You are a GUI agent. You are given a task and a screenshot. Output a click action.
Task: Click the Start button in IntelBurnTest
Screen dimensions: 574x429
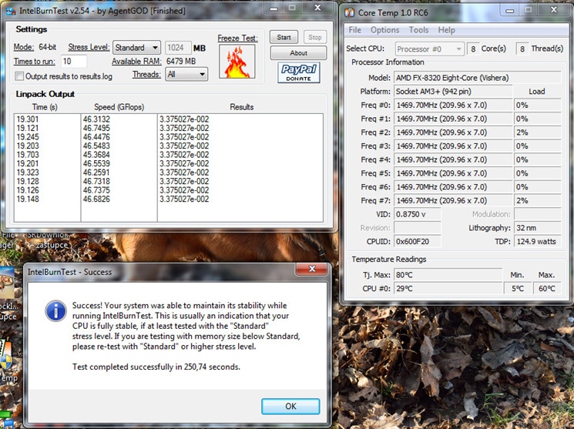pyautogui.click(x=284, y=37)
